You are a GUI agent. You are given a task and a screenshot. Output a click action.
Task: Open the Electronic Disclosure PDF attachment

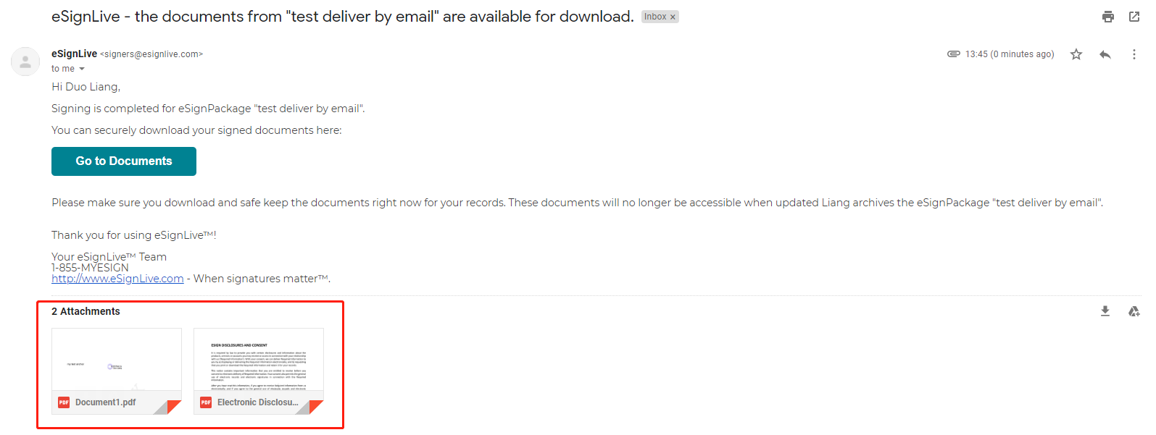(x=259, y=371)
